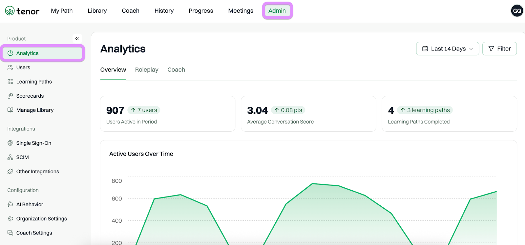Click the Users Active in Period card

[168, 114]
